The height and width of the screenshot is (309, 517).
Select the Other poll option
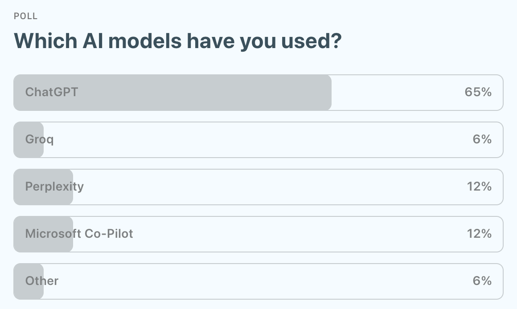pos(42,281)
